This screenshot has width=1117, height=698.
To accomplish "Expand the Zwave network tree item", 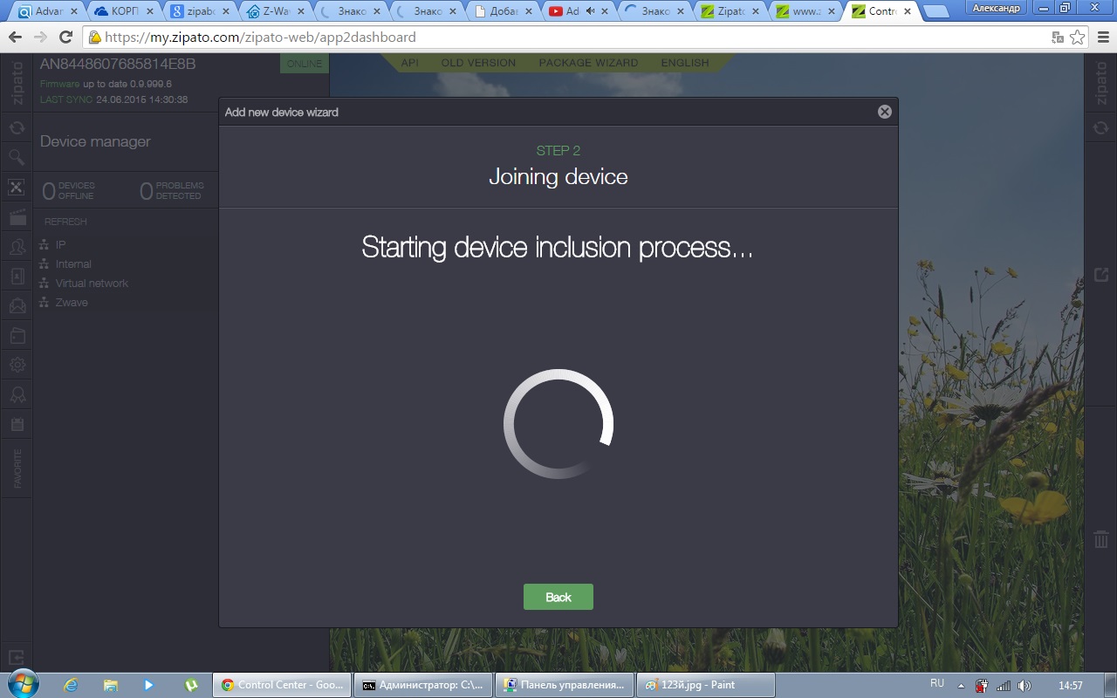I will (72, 303).
